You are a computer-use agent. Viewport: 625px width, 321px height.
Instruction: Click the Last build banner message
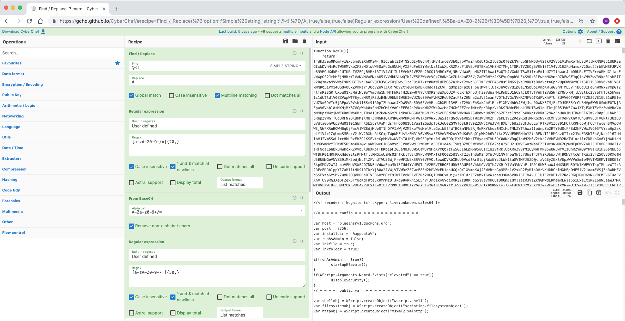(x=313, y=31)
